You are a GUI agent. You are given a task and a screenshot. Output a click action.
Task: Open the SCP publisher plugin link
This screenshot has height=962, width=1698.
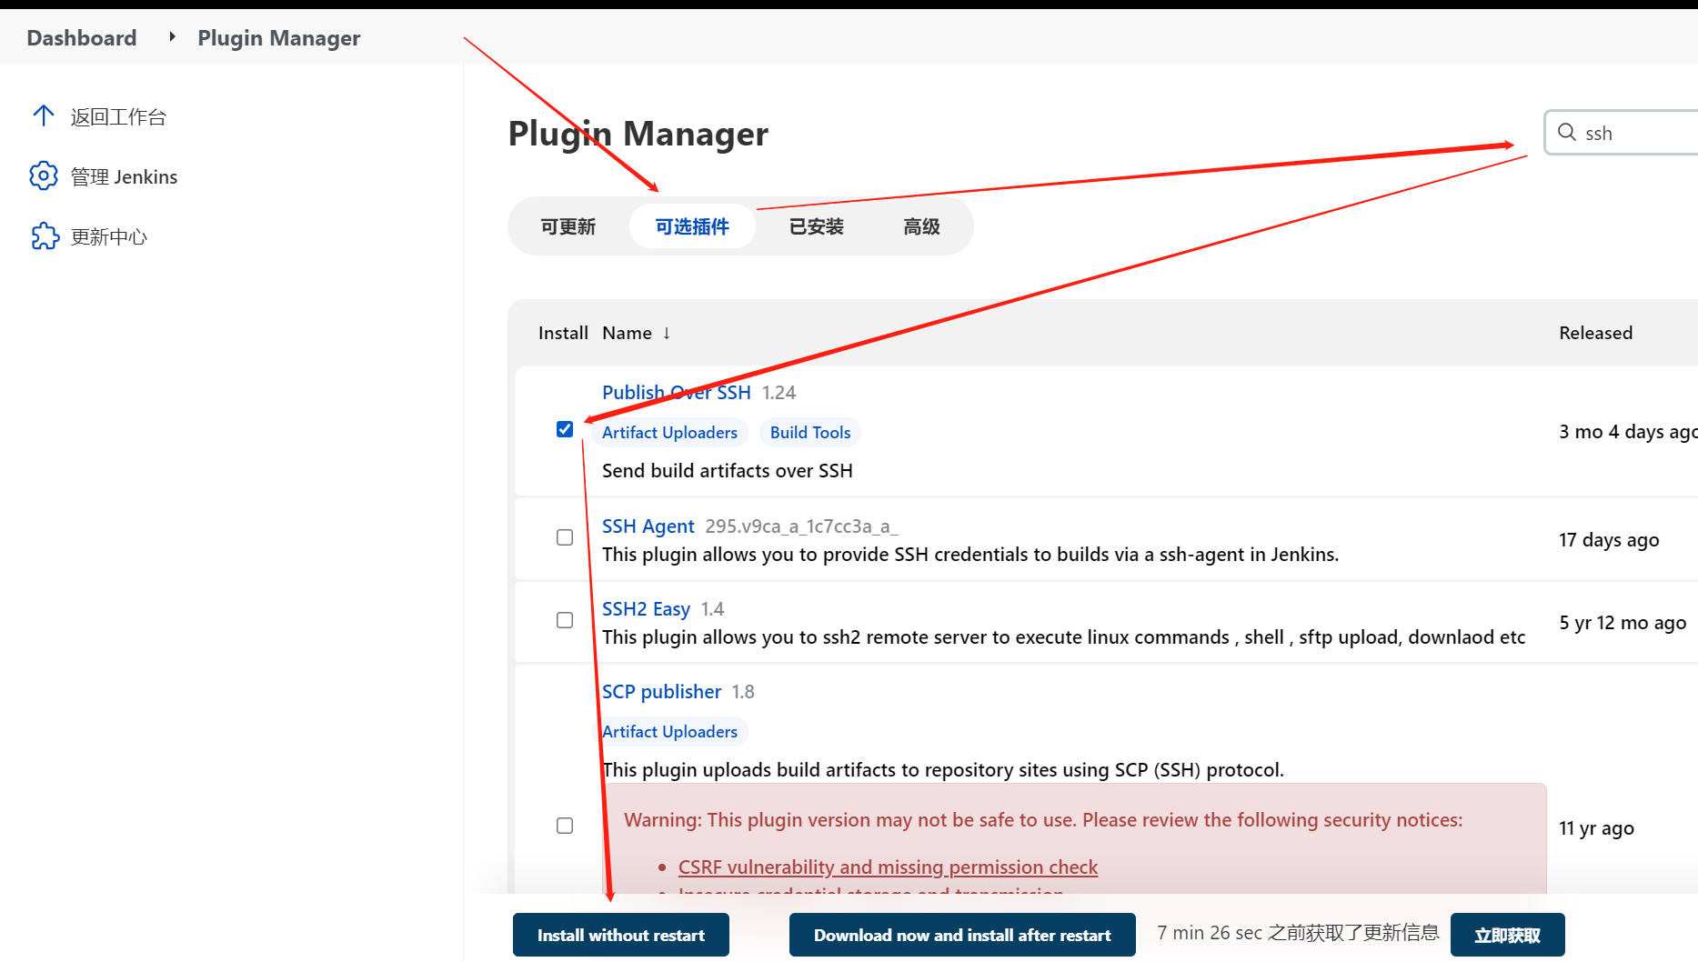[x=661, y=691]
